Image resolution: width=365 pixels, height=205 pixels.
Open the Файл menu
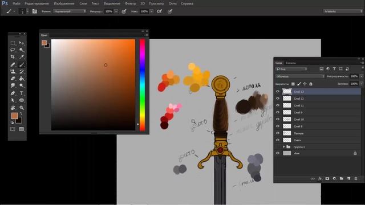pos(17,3)
